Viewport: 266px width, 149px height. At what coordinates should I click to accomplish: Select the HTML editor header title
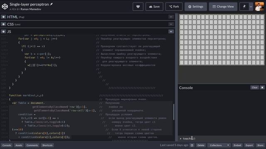point(12,17)
